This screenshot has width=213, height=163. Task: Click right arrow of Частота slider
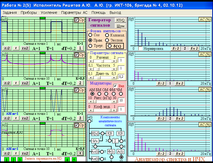pyautogui.click(x=115, y=69)
